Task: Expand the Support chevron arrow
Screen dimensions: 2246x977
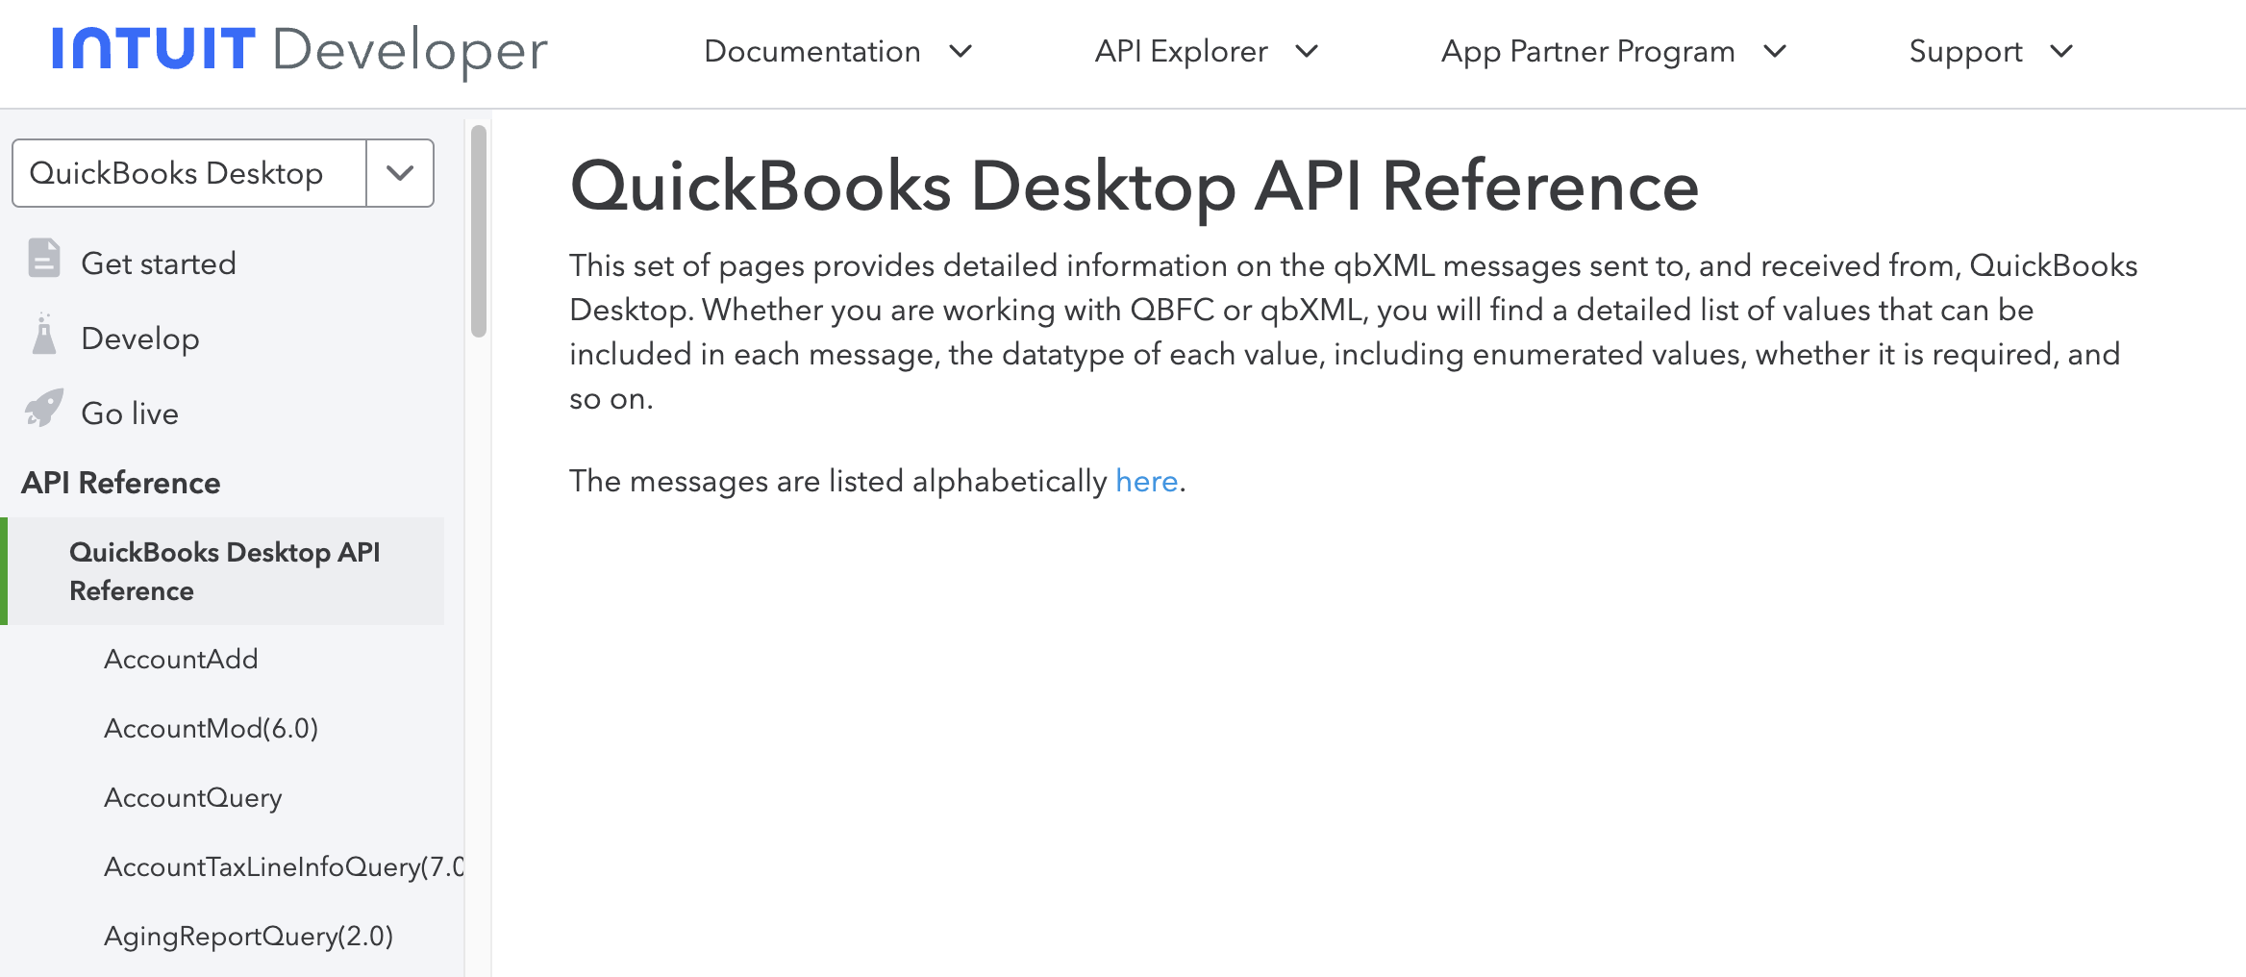Action: pyautogui.click(x=2061, y=51)
